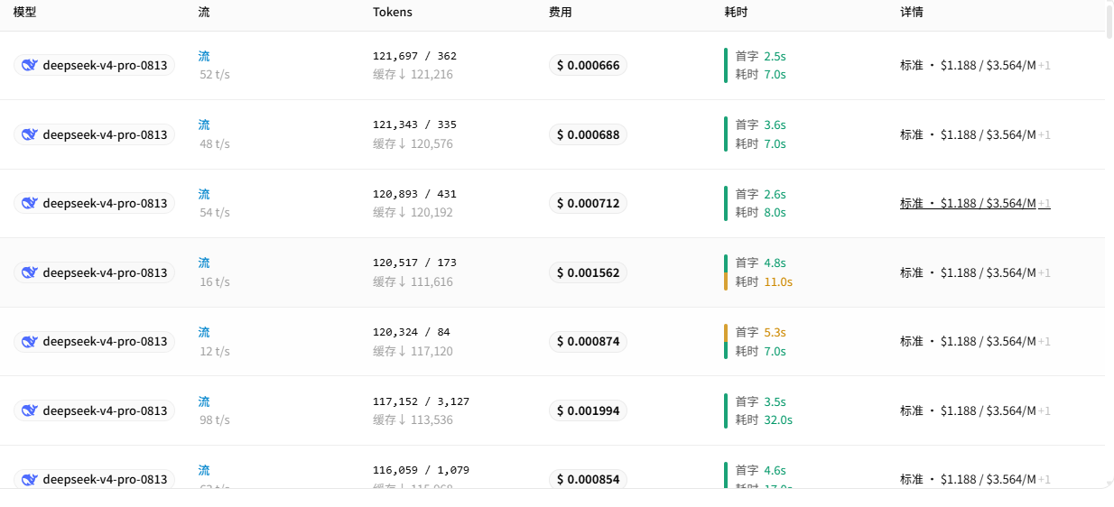Click the 98 t/s speed value

click(215, 420)
